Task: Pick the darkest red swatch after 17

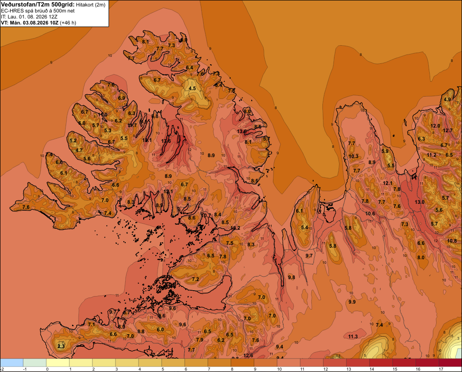Action: [450, 363]
